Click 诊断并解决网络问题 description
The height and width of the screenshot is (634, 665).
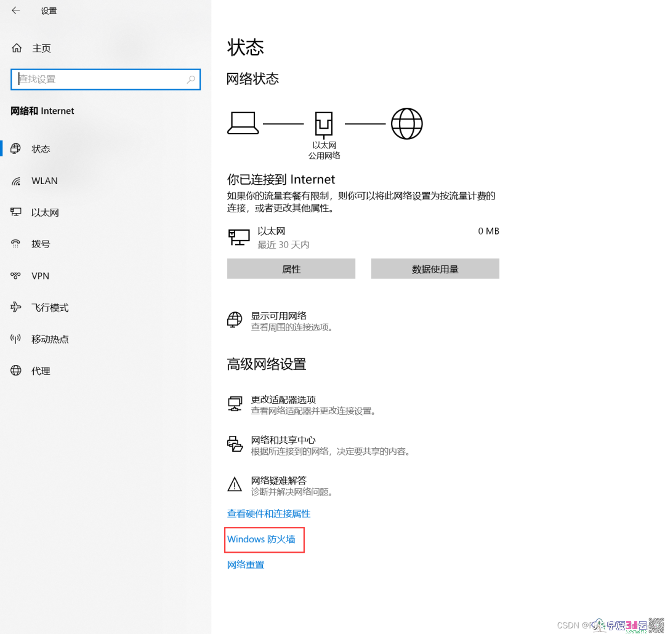pos(291,492)
